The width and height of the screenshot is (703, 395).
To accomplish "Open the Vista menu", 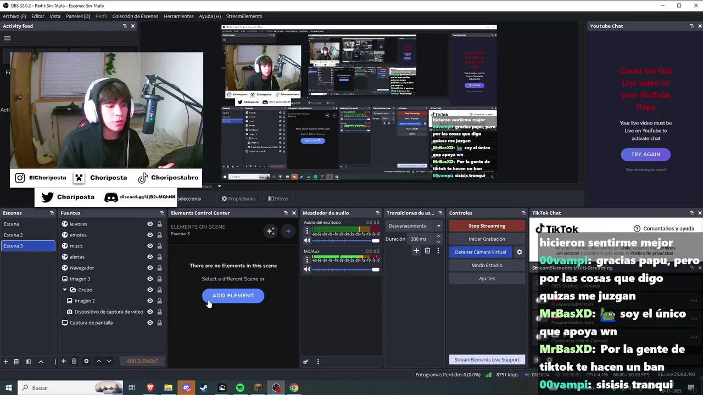I will coord(55,16).
